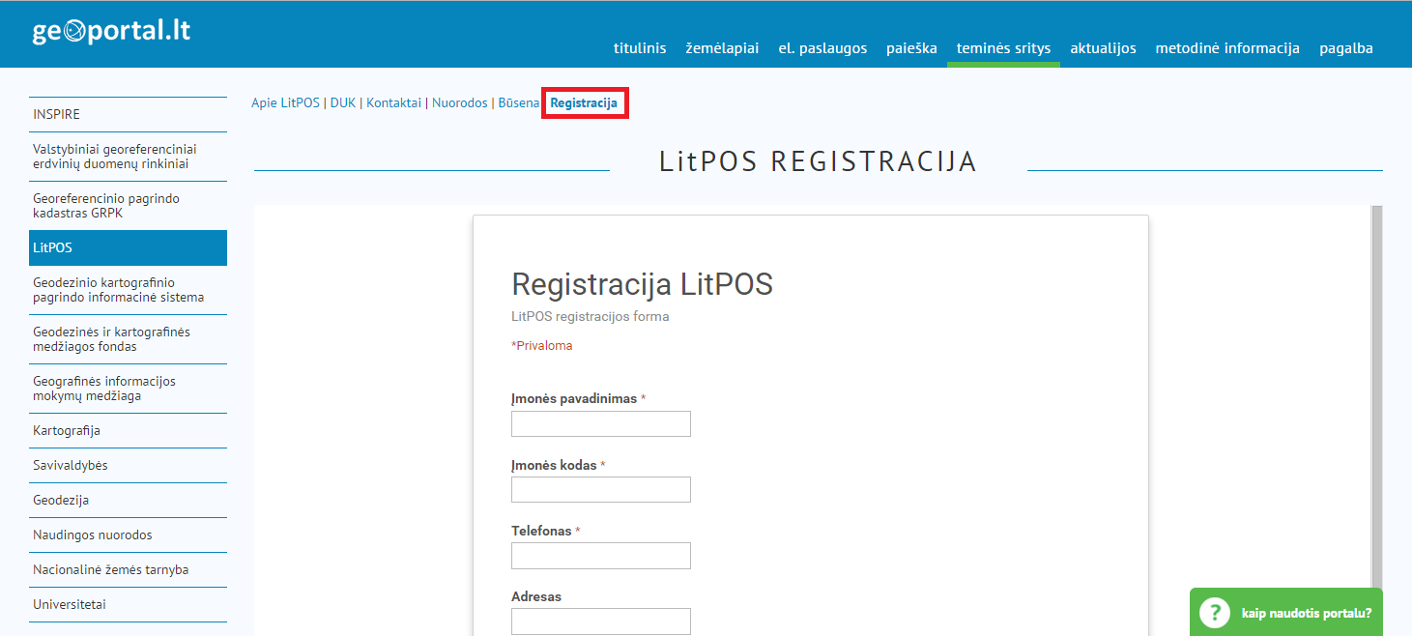Click into the Telefonas text field
The height and width of the screenshot is (636, 1413).
tap(600, 556)
